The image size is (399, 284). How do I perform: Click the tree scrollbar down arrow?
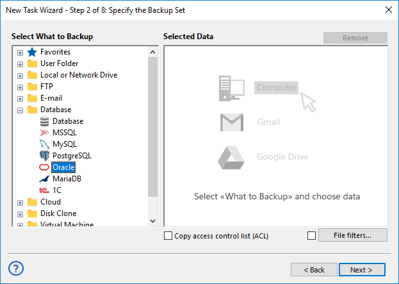click(152, 221)
